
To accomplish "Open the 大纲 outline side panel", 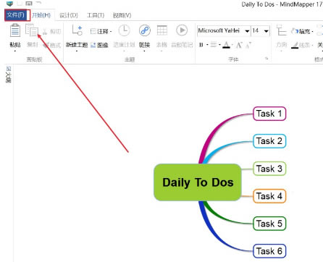I will [x=8, y=75].
